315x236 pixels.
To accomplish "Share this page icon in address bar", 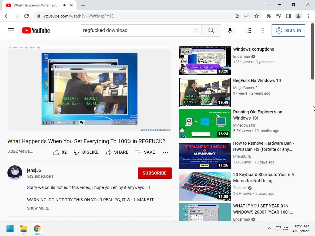I will 247,16.
